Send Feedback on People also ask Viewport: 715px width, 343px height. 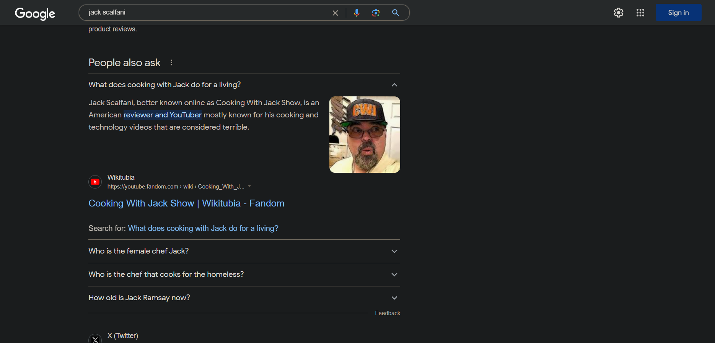pyautogui.click(x=388, y=313)
